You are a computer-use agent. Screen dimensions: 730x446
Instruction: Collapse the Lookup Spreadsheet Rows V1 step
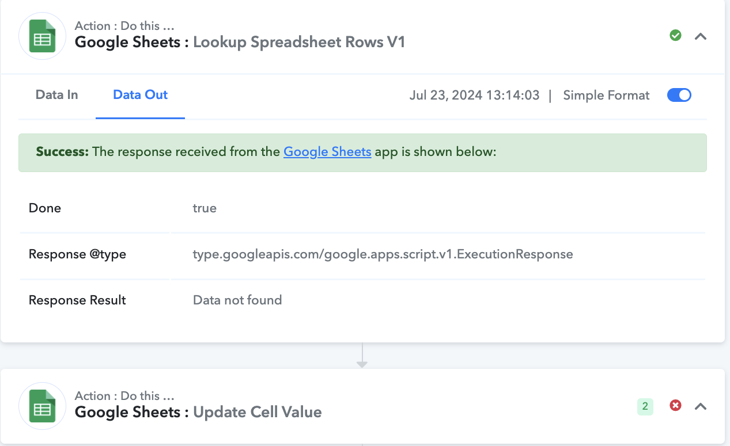(x=701, y=36)
